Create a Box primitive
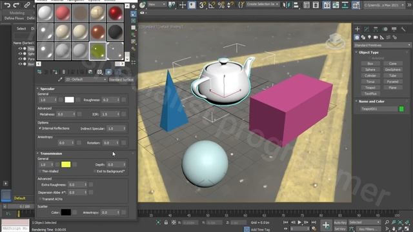The width and height of the screenshot is (413, 232). point(370,64)
